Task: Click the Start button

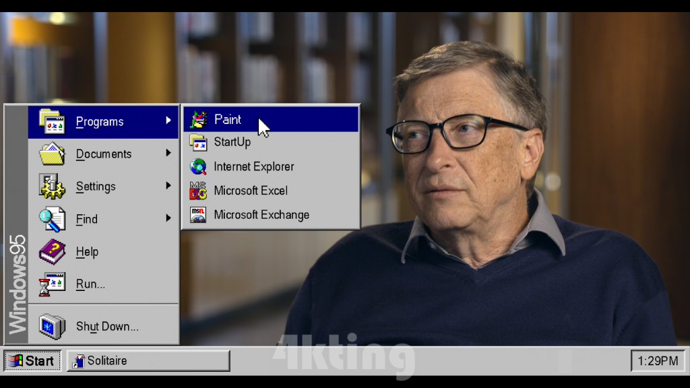Action: (32, 361)
